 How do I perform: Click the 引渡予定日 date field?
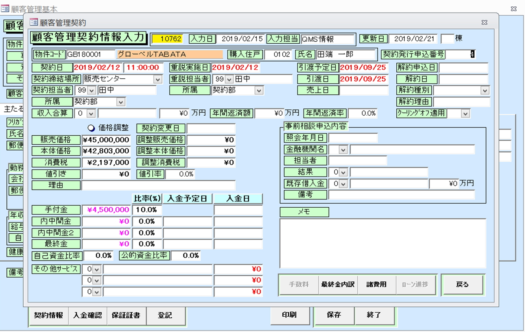click(x=364, y=68)
